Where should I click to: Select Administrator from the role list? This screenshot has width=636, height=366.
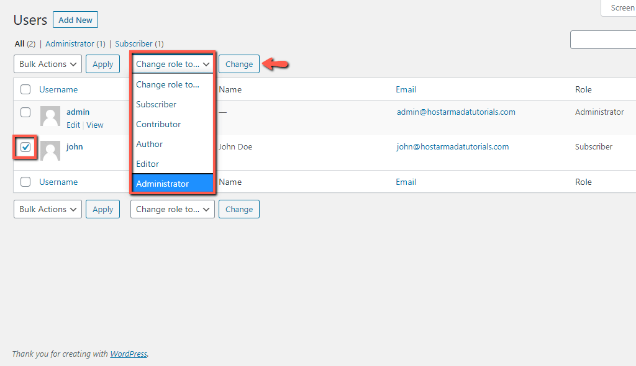pyautogui.click(x=173, y=183)
